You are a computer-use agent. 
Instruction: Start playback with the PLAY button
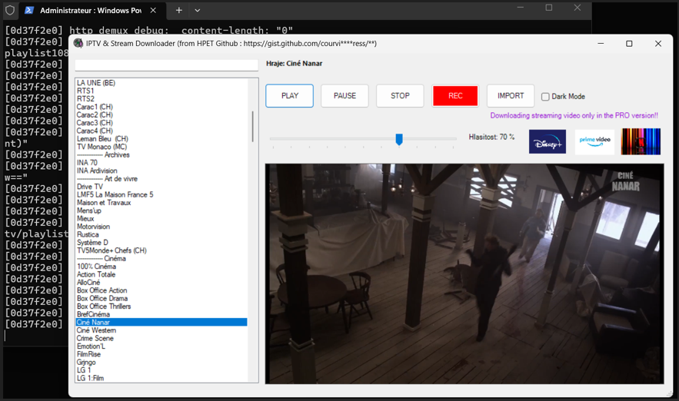click(x=290, y=95)
